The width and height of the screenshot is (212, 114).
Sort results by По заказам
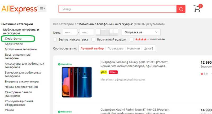point(115,49)
